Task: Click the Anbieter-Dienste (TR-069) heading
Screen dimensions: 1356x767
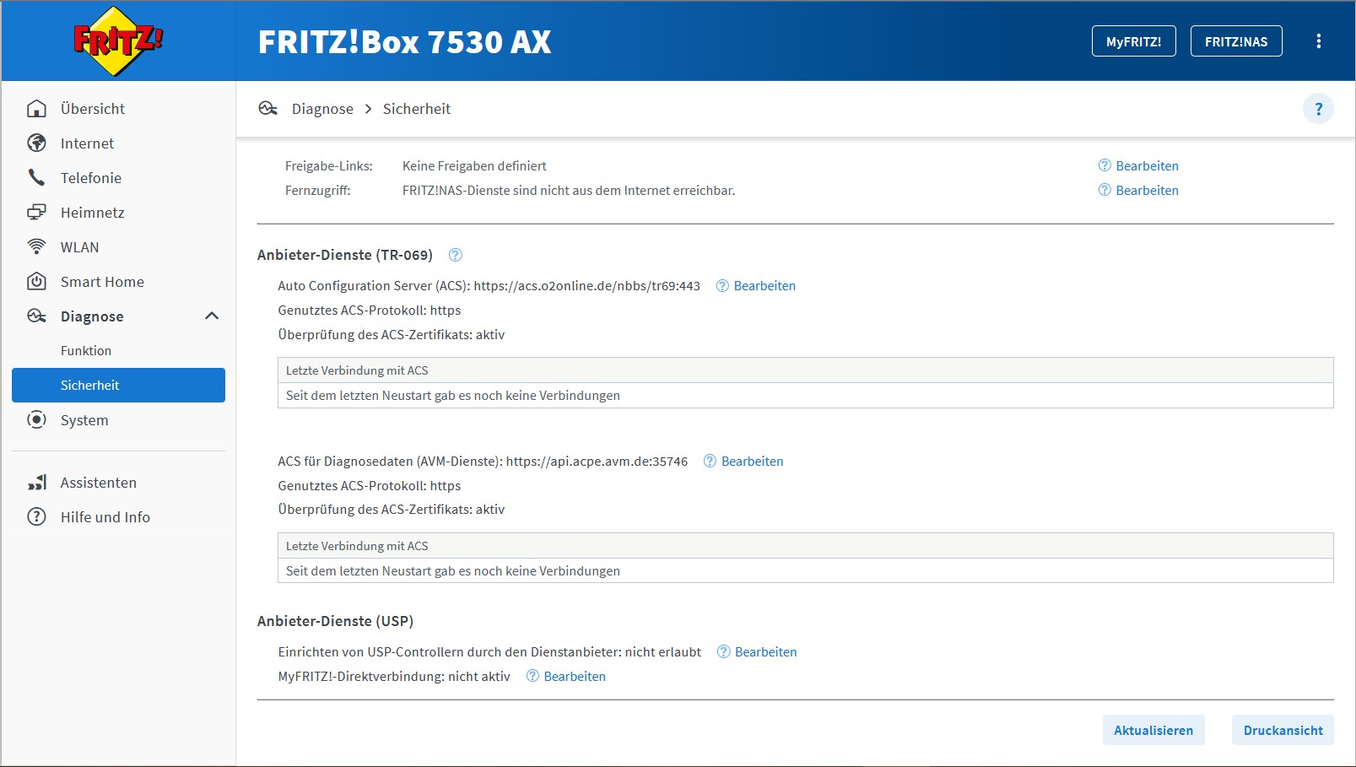Action: coord(344,255)
